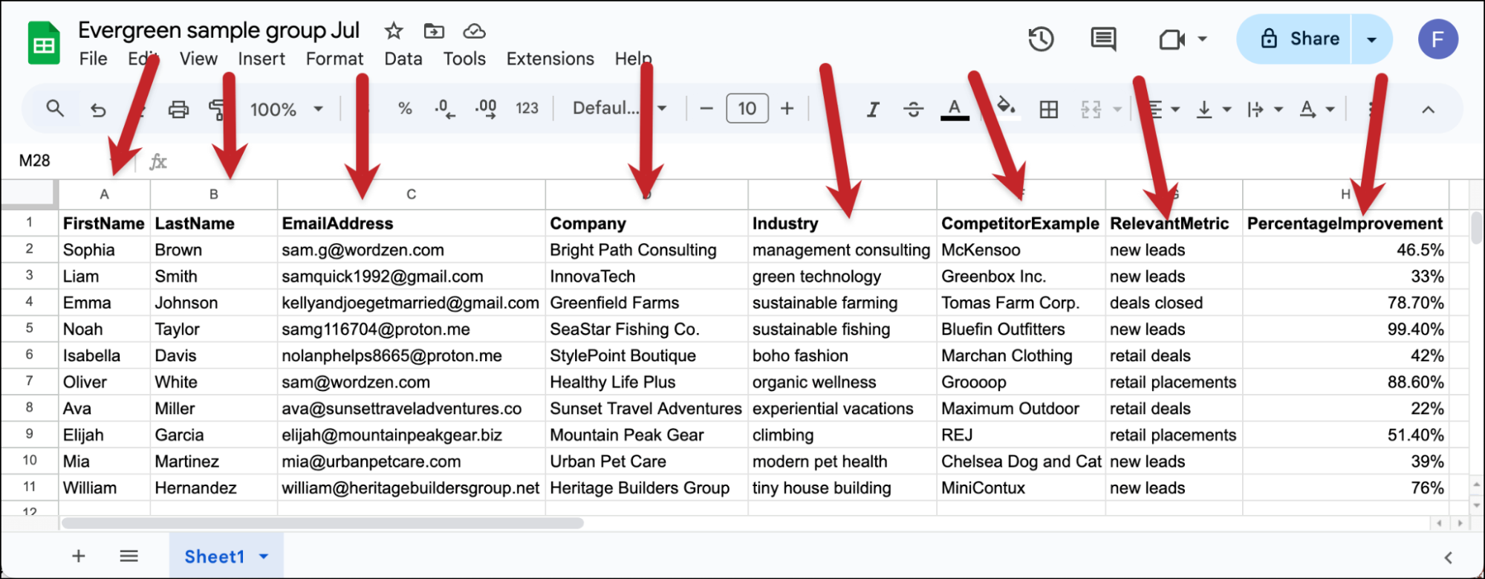Click the move to folder icon

434,31
